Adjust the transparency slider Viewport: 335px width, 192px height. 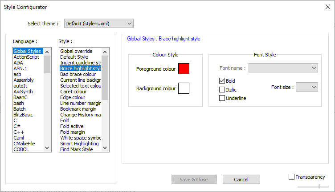tap(319, 186)
